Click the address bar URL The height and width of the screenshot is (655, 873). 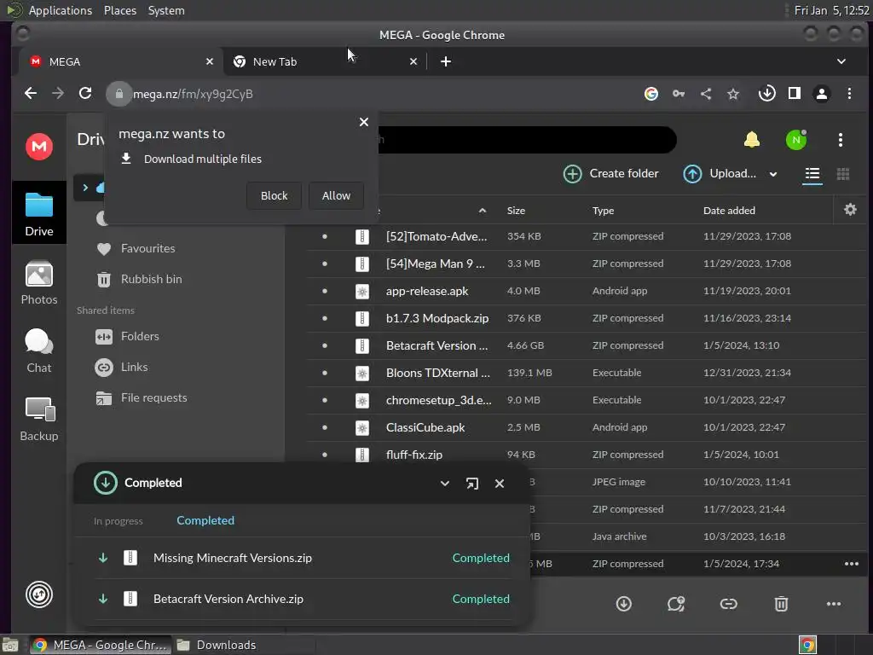click(193, 94)
